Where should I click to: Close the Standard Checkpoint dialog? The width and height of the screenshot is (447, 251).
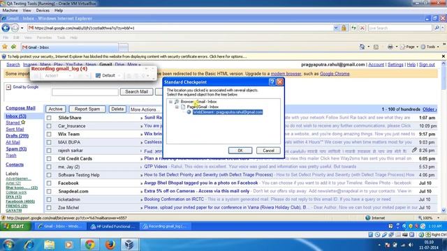(280, 82)
